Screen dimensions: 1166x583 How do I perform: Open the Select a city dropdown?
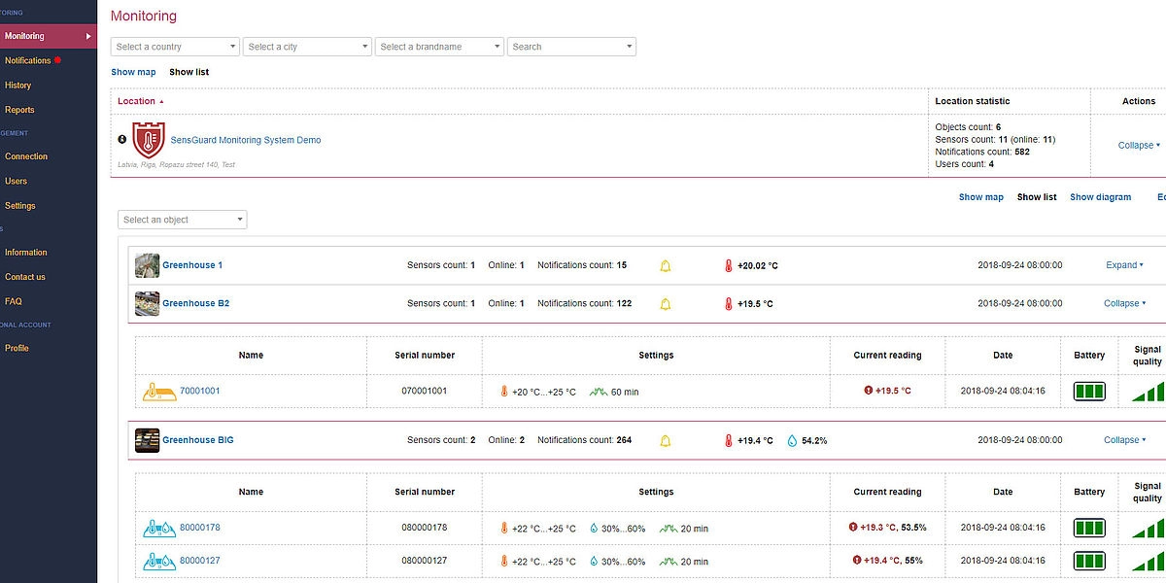coord(307,47)
